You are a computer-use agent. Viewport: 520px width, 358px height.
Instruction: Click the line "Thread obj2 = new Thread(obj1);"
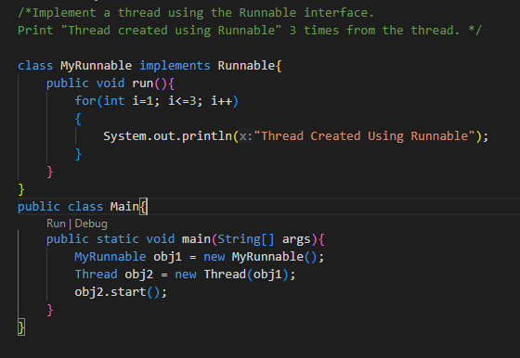[x=185, y=275]
